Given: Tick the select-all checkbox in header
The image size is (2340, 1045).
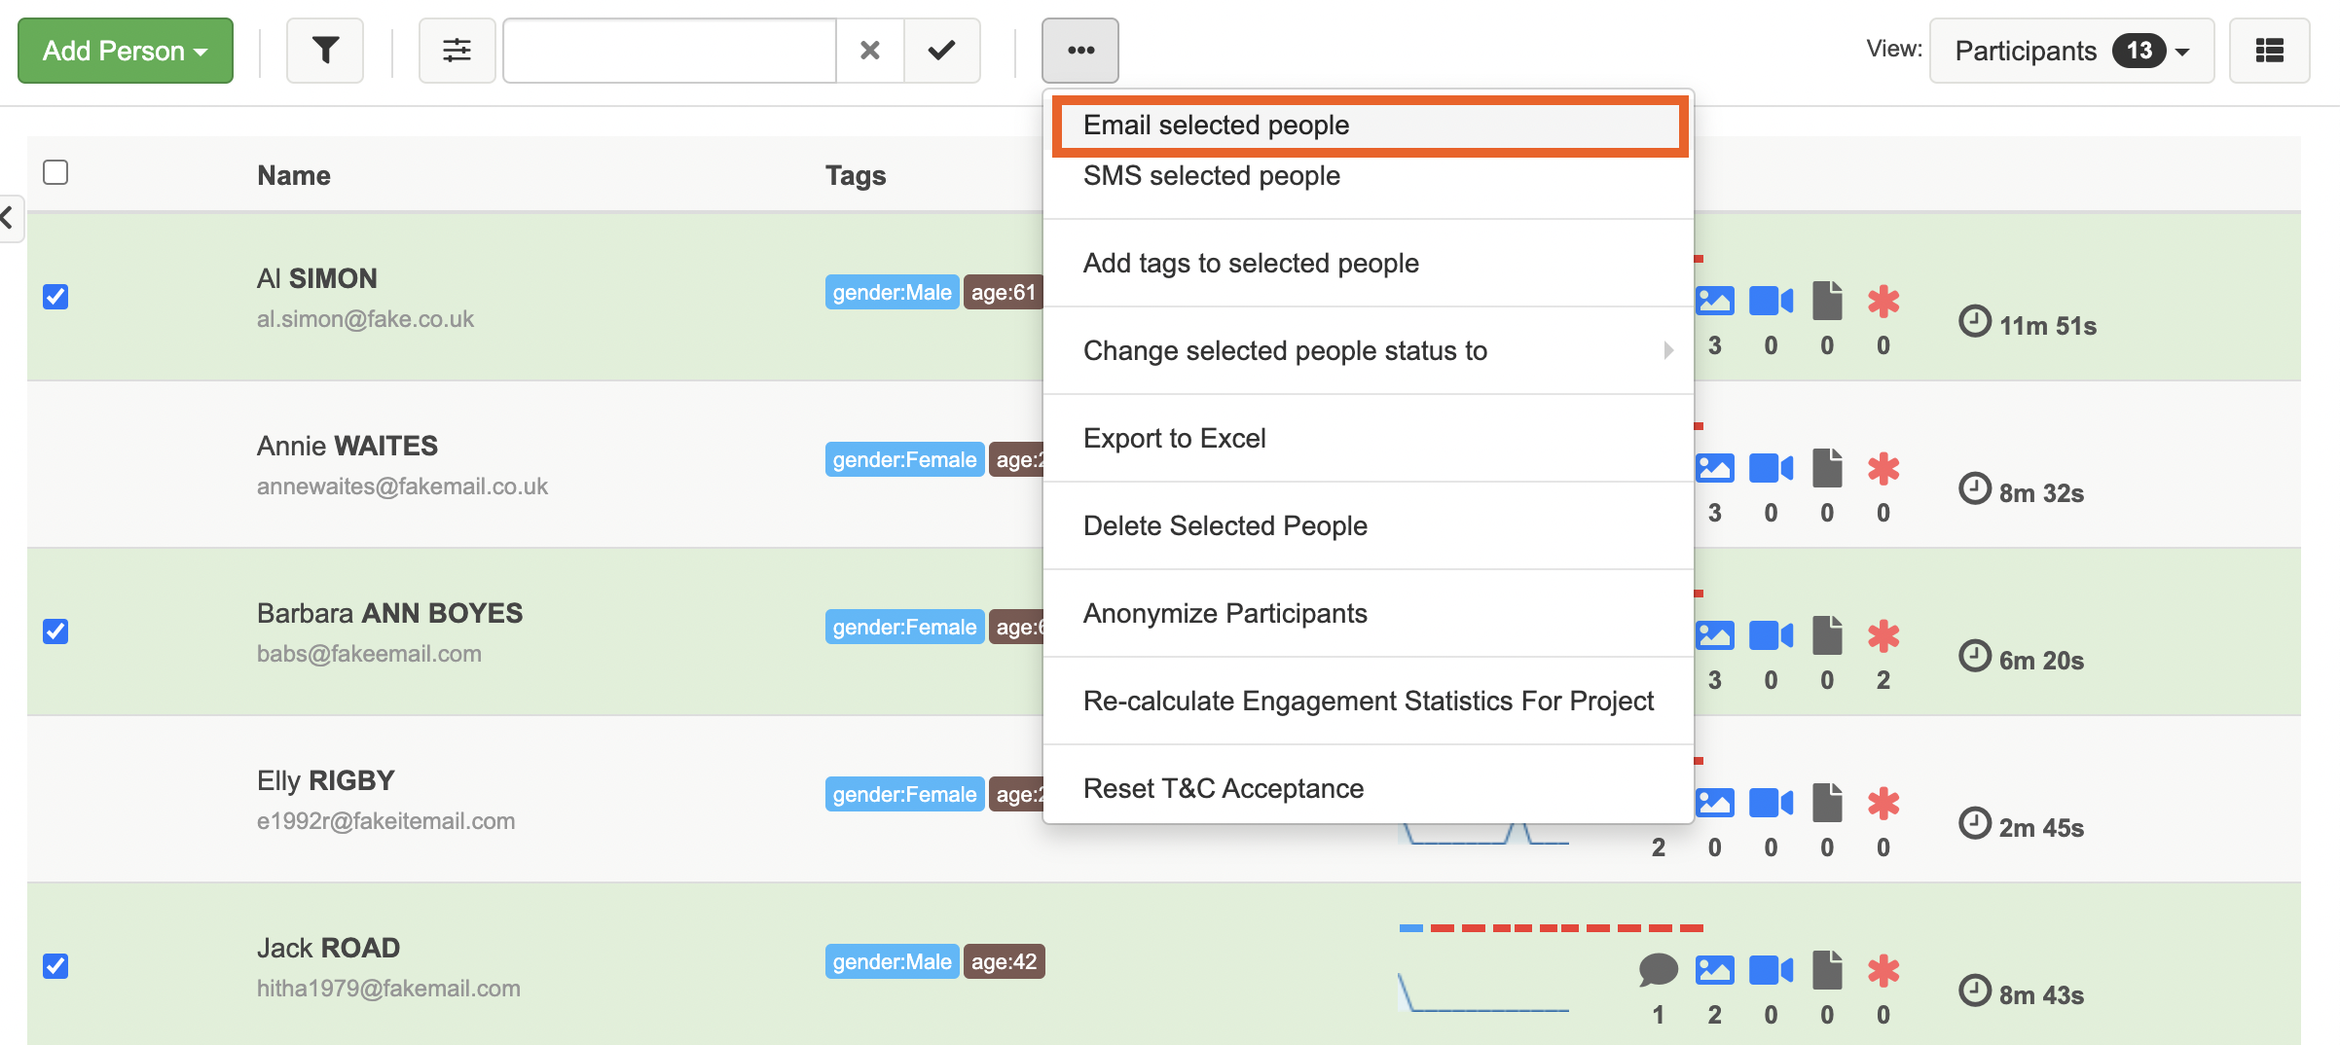Looking at the screenshot, I should [56, 173].
